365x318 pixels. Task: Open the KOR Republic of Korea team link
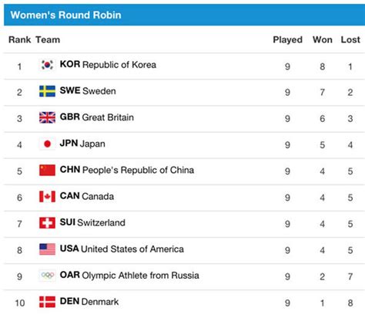108,65
